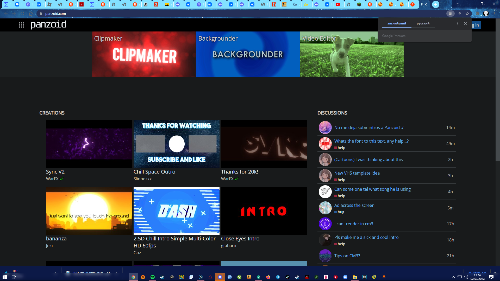500x281 pixels.
Task: Open Zoom from the taskbar
Action: pos(345,277)
